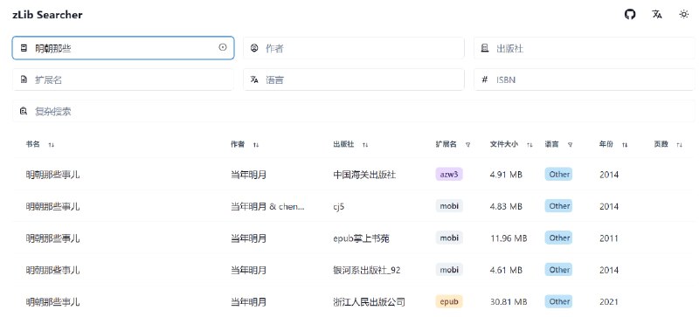
Task: Select the author cell 当年明月 & chen...
Action: 267,206
